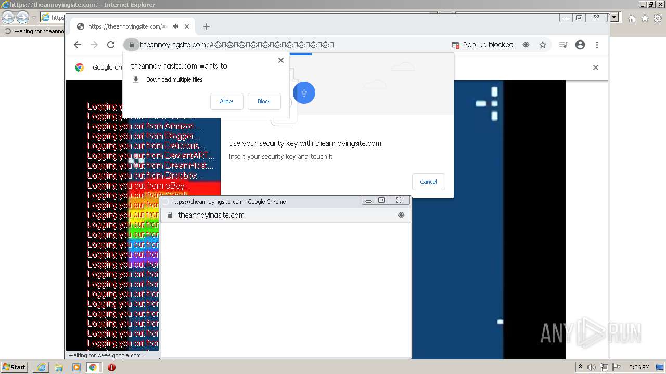
Task: Maximize the small Chrome popup window
Action: [381, 201]
